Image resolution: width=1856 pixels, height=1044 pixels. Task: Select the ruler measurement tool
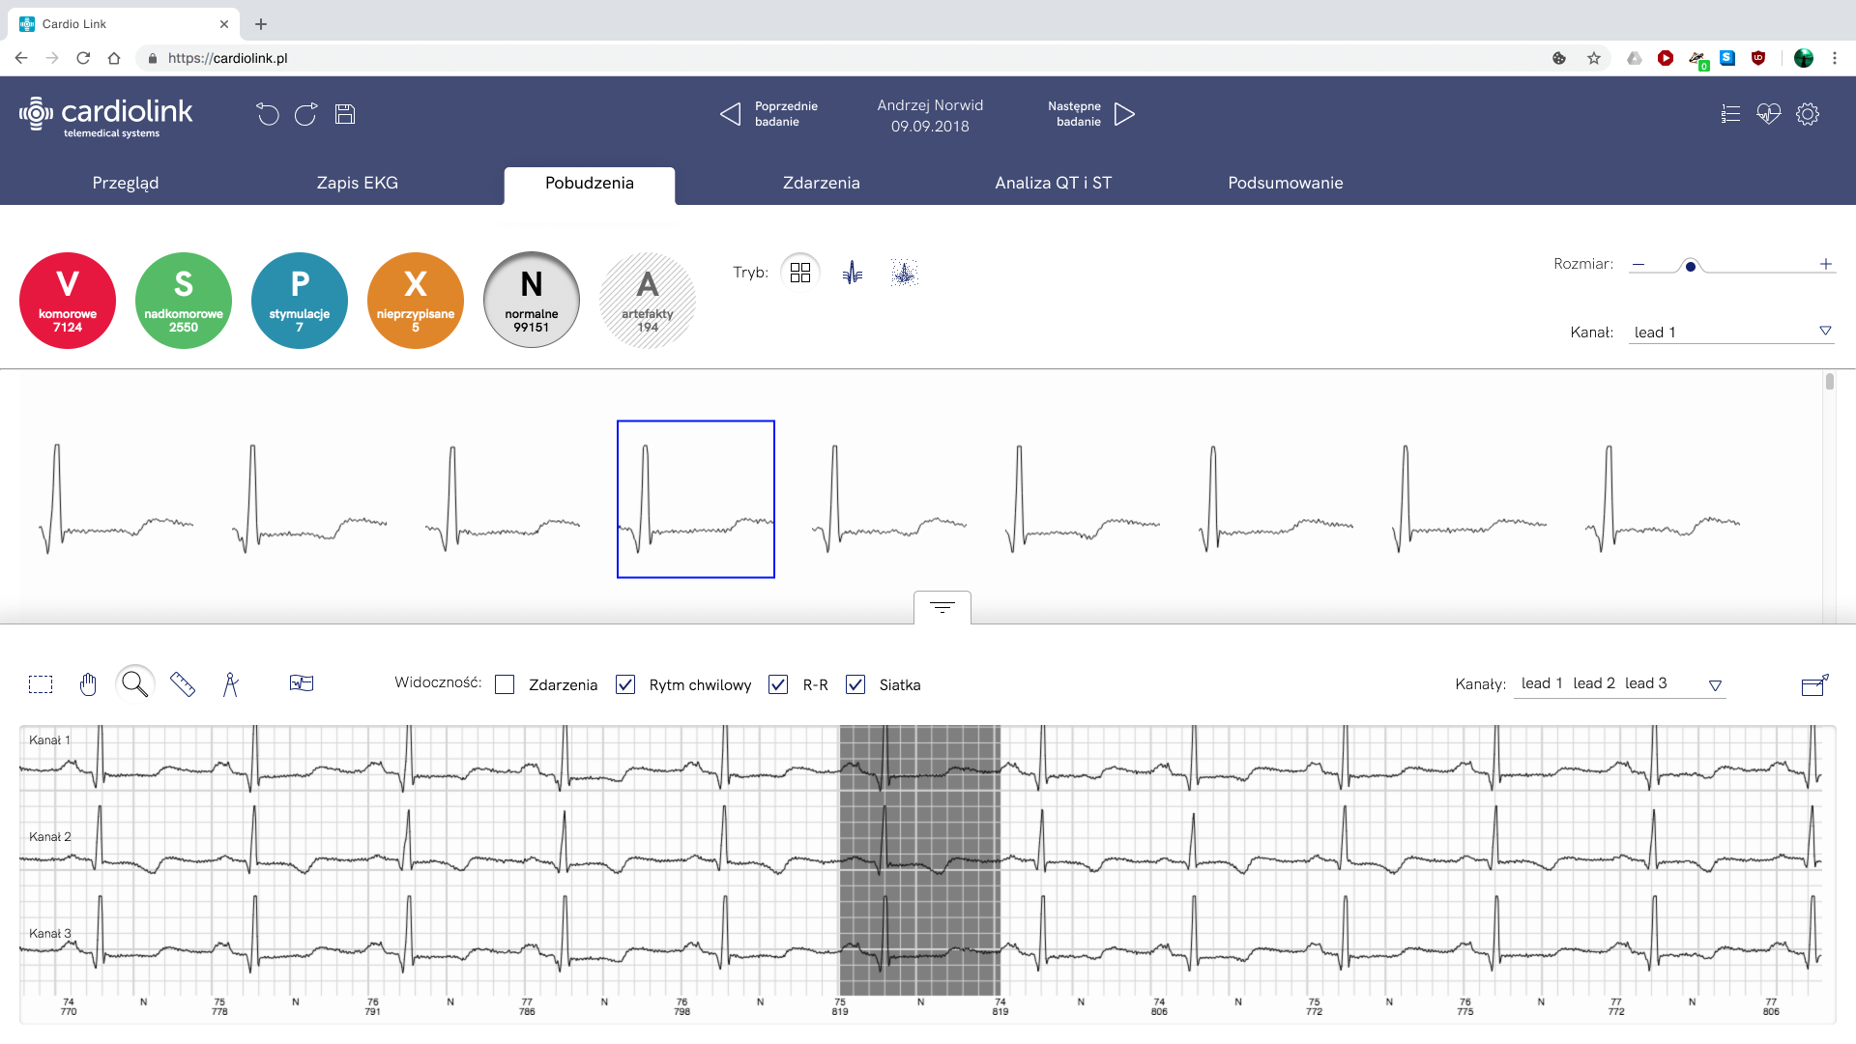coord(183,684)
